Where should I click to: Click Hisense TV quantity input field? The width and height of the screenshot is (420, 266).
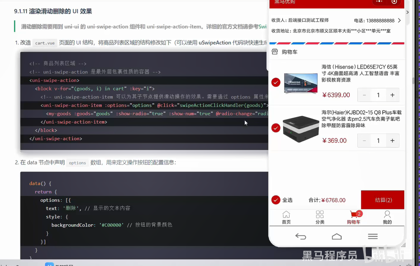tap(378, 95)
